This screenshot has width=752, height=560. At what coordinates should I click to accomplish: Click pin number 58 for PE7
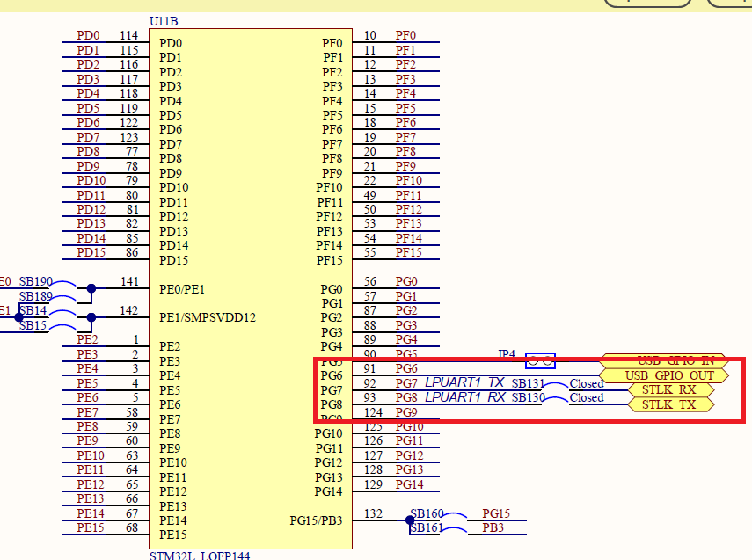coord(132,412)
